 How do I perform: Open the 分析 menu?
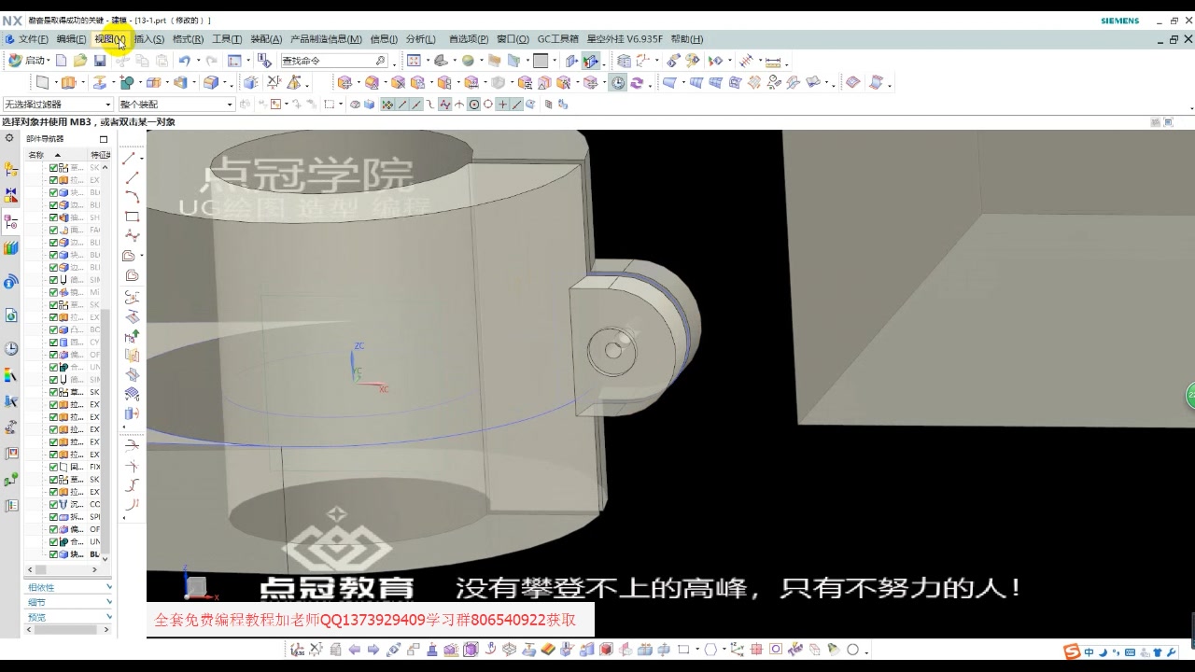tap(421, 38)
